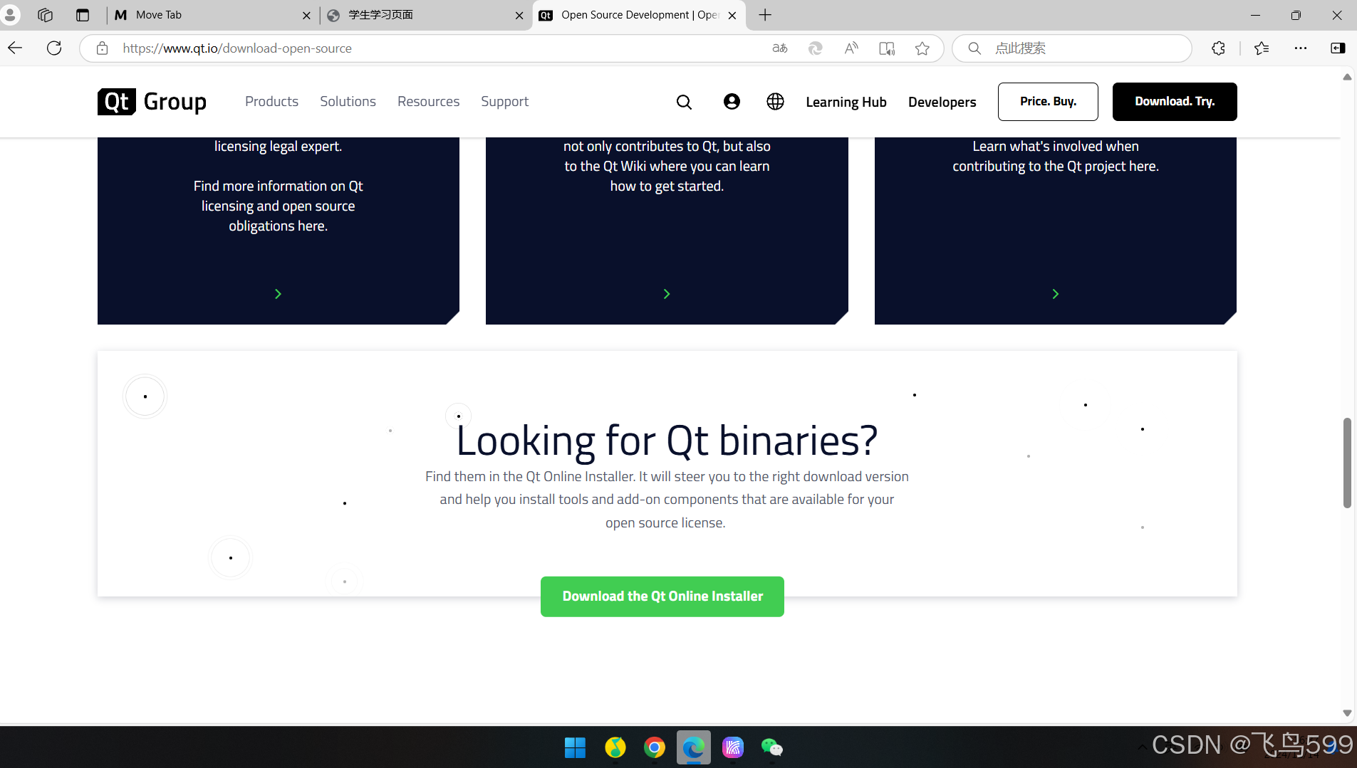Open arrow on the Qt licensing card

pyautogui.click(x=278, y=294)
